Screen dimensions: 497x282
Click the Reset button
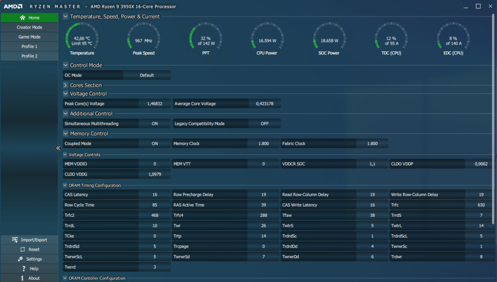[x=29, y=249]
